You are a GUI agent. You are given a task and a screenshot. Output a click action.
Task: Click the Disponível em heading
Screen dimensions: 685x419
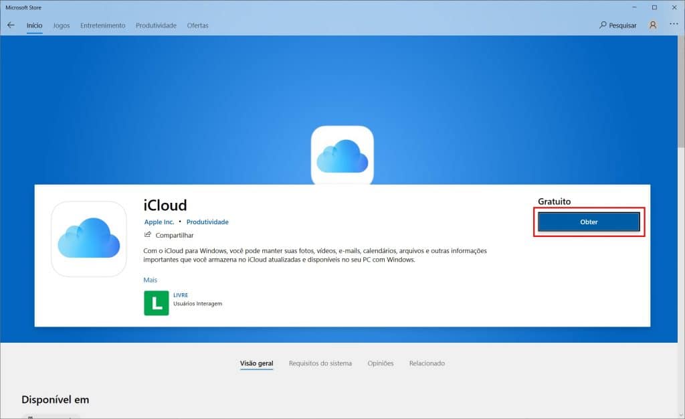pos(55,400)
